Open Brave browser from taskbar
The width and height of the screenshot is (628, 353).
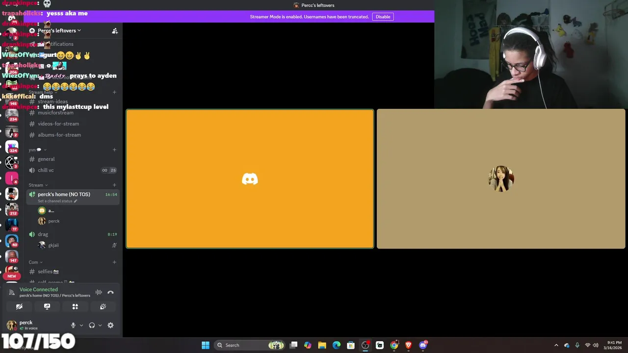[408, 345]
